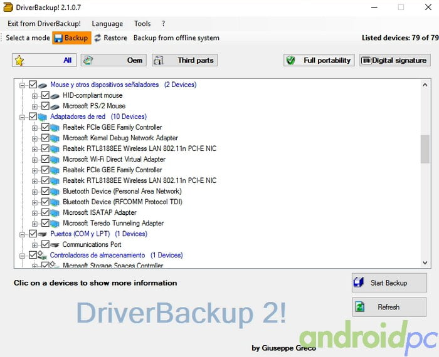Expand the Microsoft Kernel Debug Network Adapter node
Image resolution: width=439 pixels, height=357 pixels.
point(34,138)
